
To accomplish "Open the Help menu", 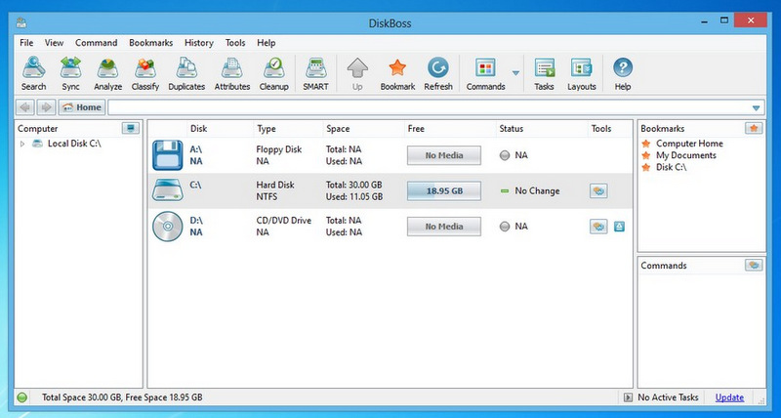I will [x=266, y=43].
